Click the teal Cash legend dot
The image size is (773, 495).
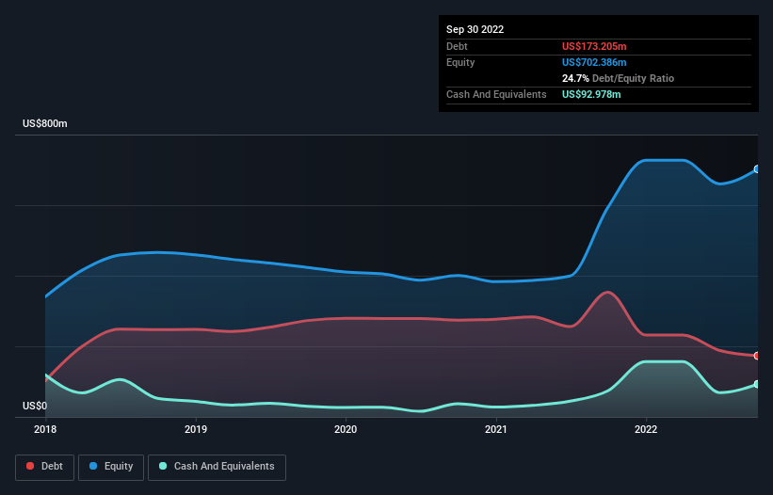click(x=163, y=466)
